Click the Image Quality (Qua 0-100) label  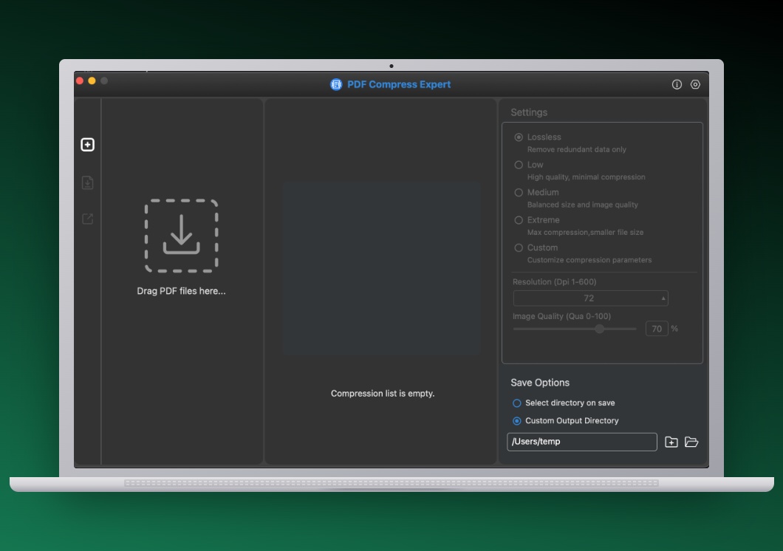562,316
